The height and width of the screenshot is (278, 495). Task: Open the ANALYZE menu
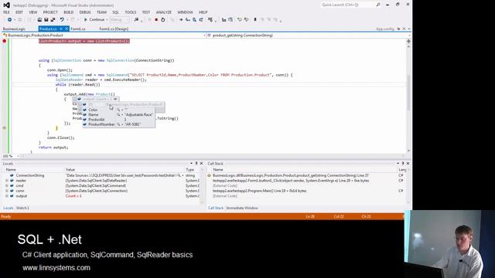point(163,12)
